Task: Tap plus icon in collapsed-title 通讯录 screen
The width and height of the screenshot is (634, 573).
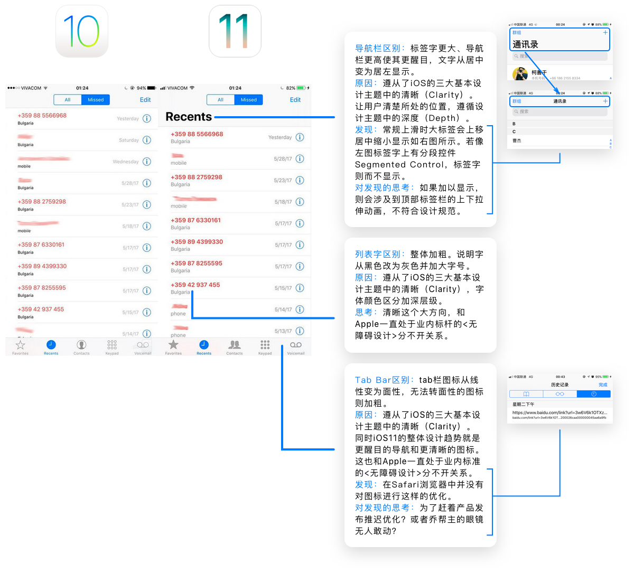Action: (605, 101)
